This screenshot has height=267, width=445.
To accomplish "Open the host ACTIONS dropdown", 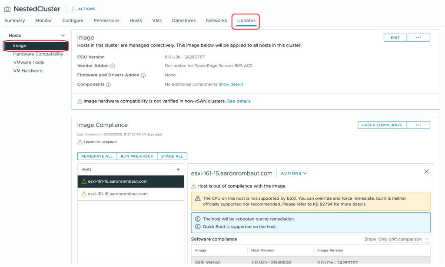I will 294,173.
